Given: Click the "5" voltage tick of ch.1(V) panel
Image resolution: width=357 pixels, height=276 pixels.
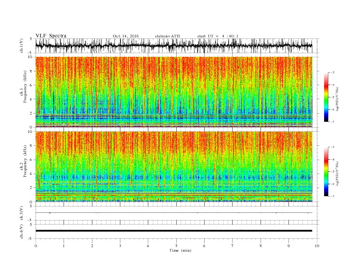Looking at the screenshot, I should [x=31, y=39].
